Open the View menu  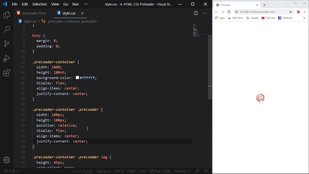point(55,4)
